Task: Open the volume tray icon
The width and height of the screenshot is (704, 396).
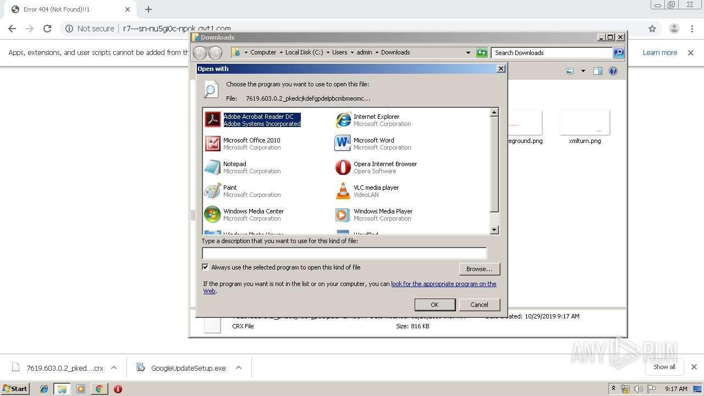Action: [x=638, y=389]
